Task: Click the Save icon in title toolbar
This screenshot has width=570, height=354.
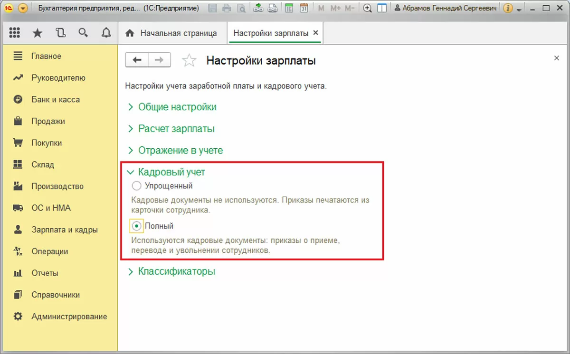Action: (212, 8)
